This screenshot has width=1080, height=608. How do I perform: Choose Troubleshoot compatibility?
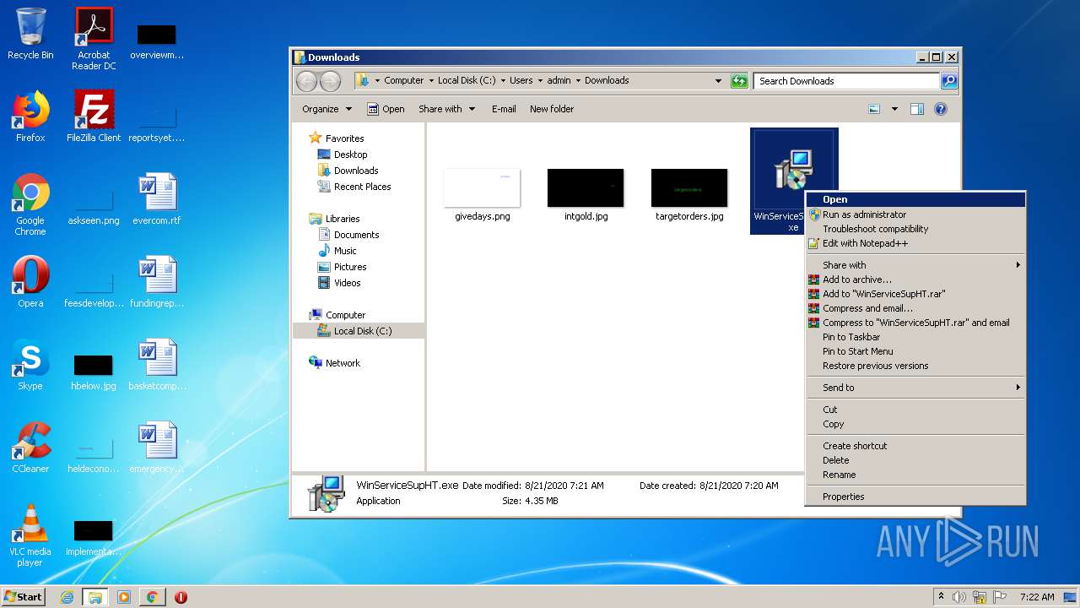pyautogui.click(x=915, y=229)
